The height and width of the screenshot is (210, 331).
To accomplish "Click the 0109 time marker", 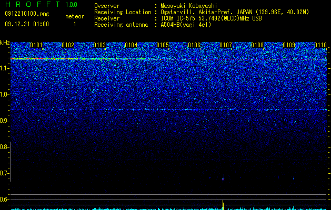I will (x=289, y=45).
